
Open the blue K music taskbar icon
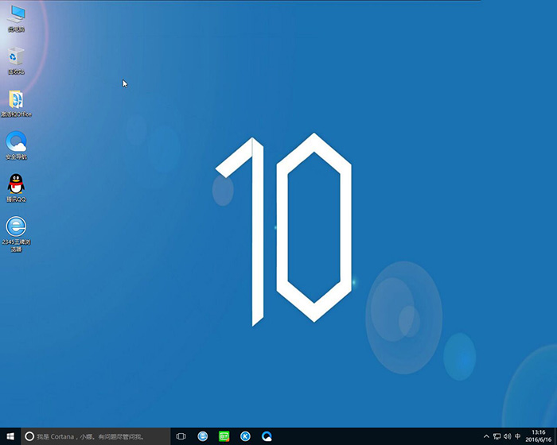[x=246, y=436]
